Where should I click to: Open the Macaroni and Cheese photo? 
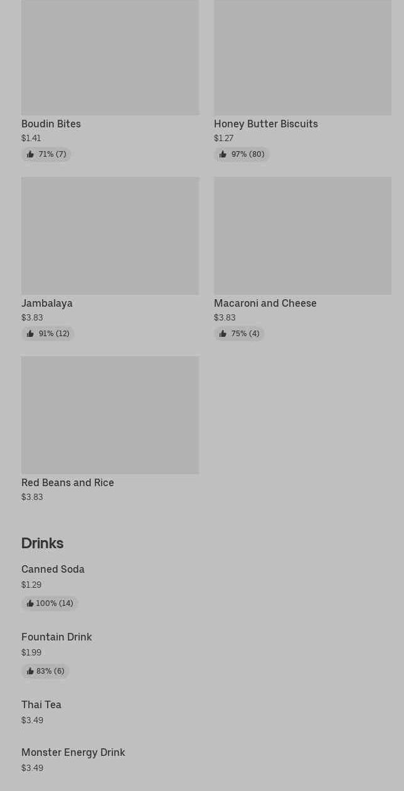pos(302,236)
